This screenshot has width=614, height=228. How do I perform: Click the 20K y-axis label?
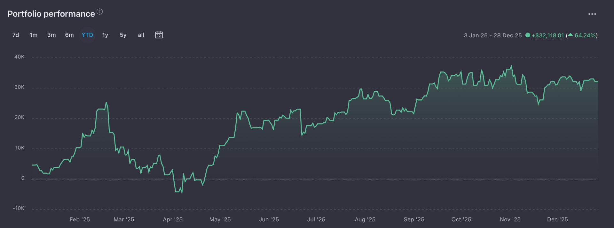(x=19, y=118)
